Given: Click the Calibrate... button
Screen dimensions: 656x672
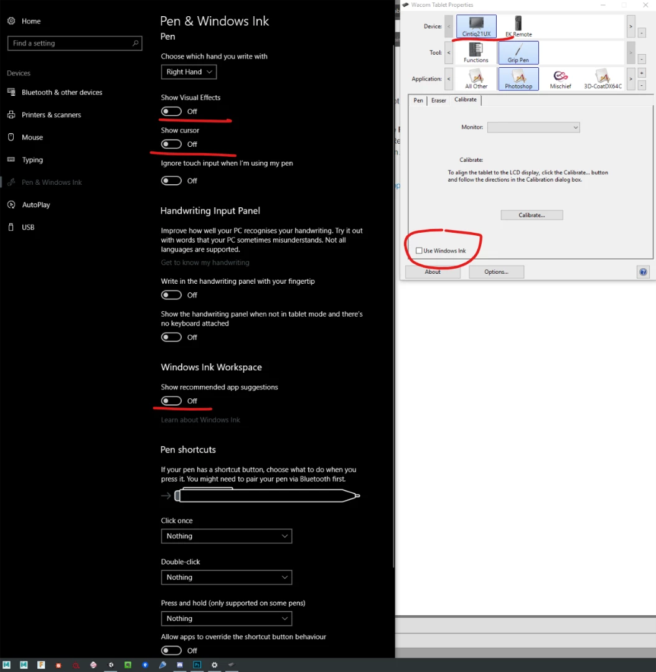Looking at the screenshot, I should [532, 215].
